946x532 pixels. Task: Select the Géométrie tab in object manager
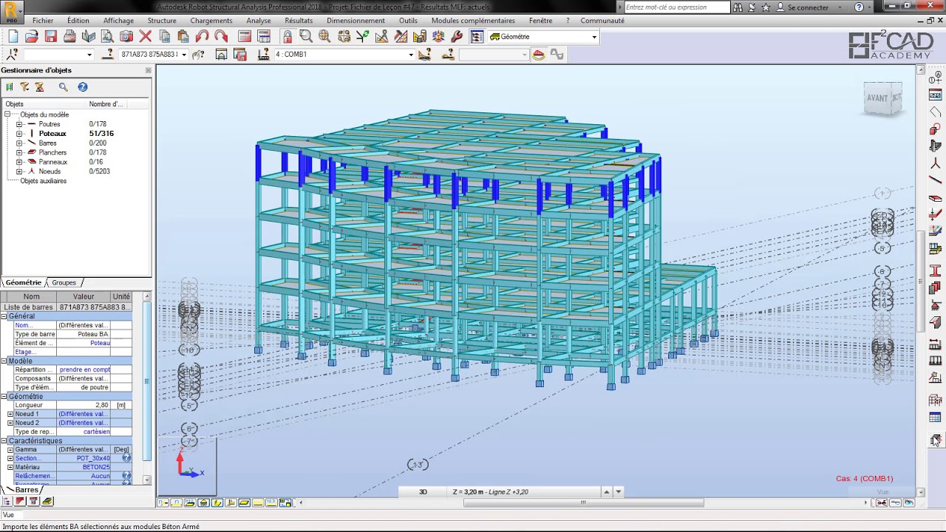24,283
